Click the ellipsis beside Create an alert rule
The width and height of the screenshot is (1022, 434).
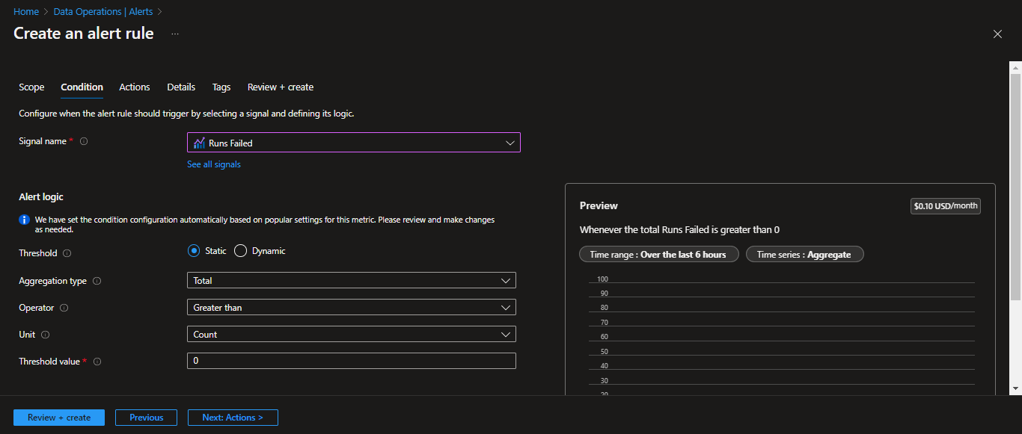tap(174, 34)
